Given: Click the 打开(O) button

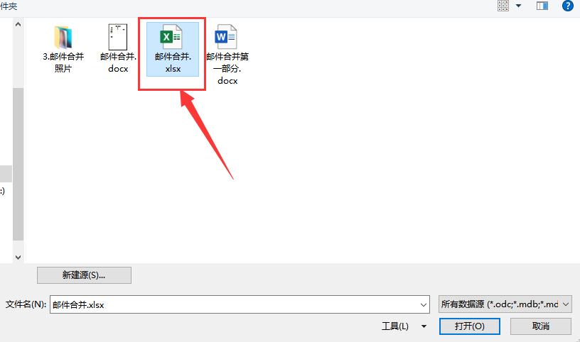Looking at the screenshot, I should [x=470, y=326].
